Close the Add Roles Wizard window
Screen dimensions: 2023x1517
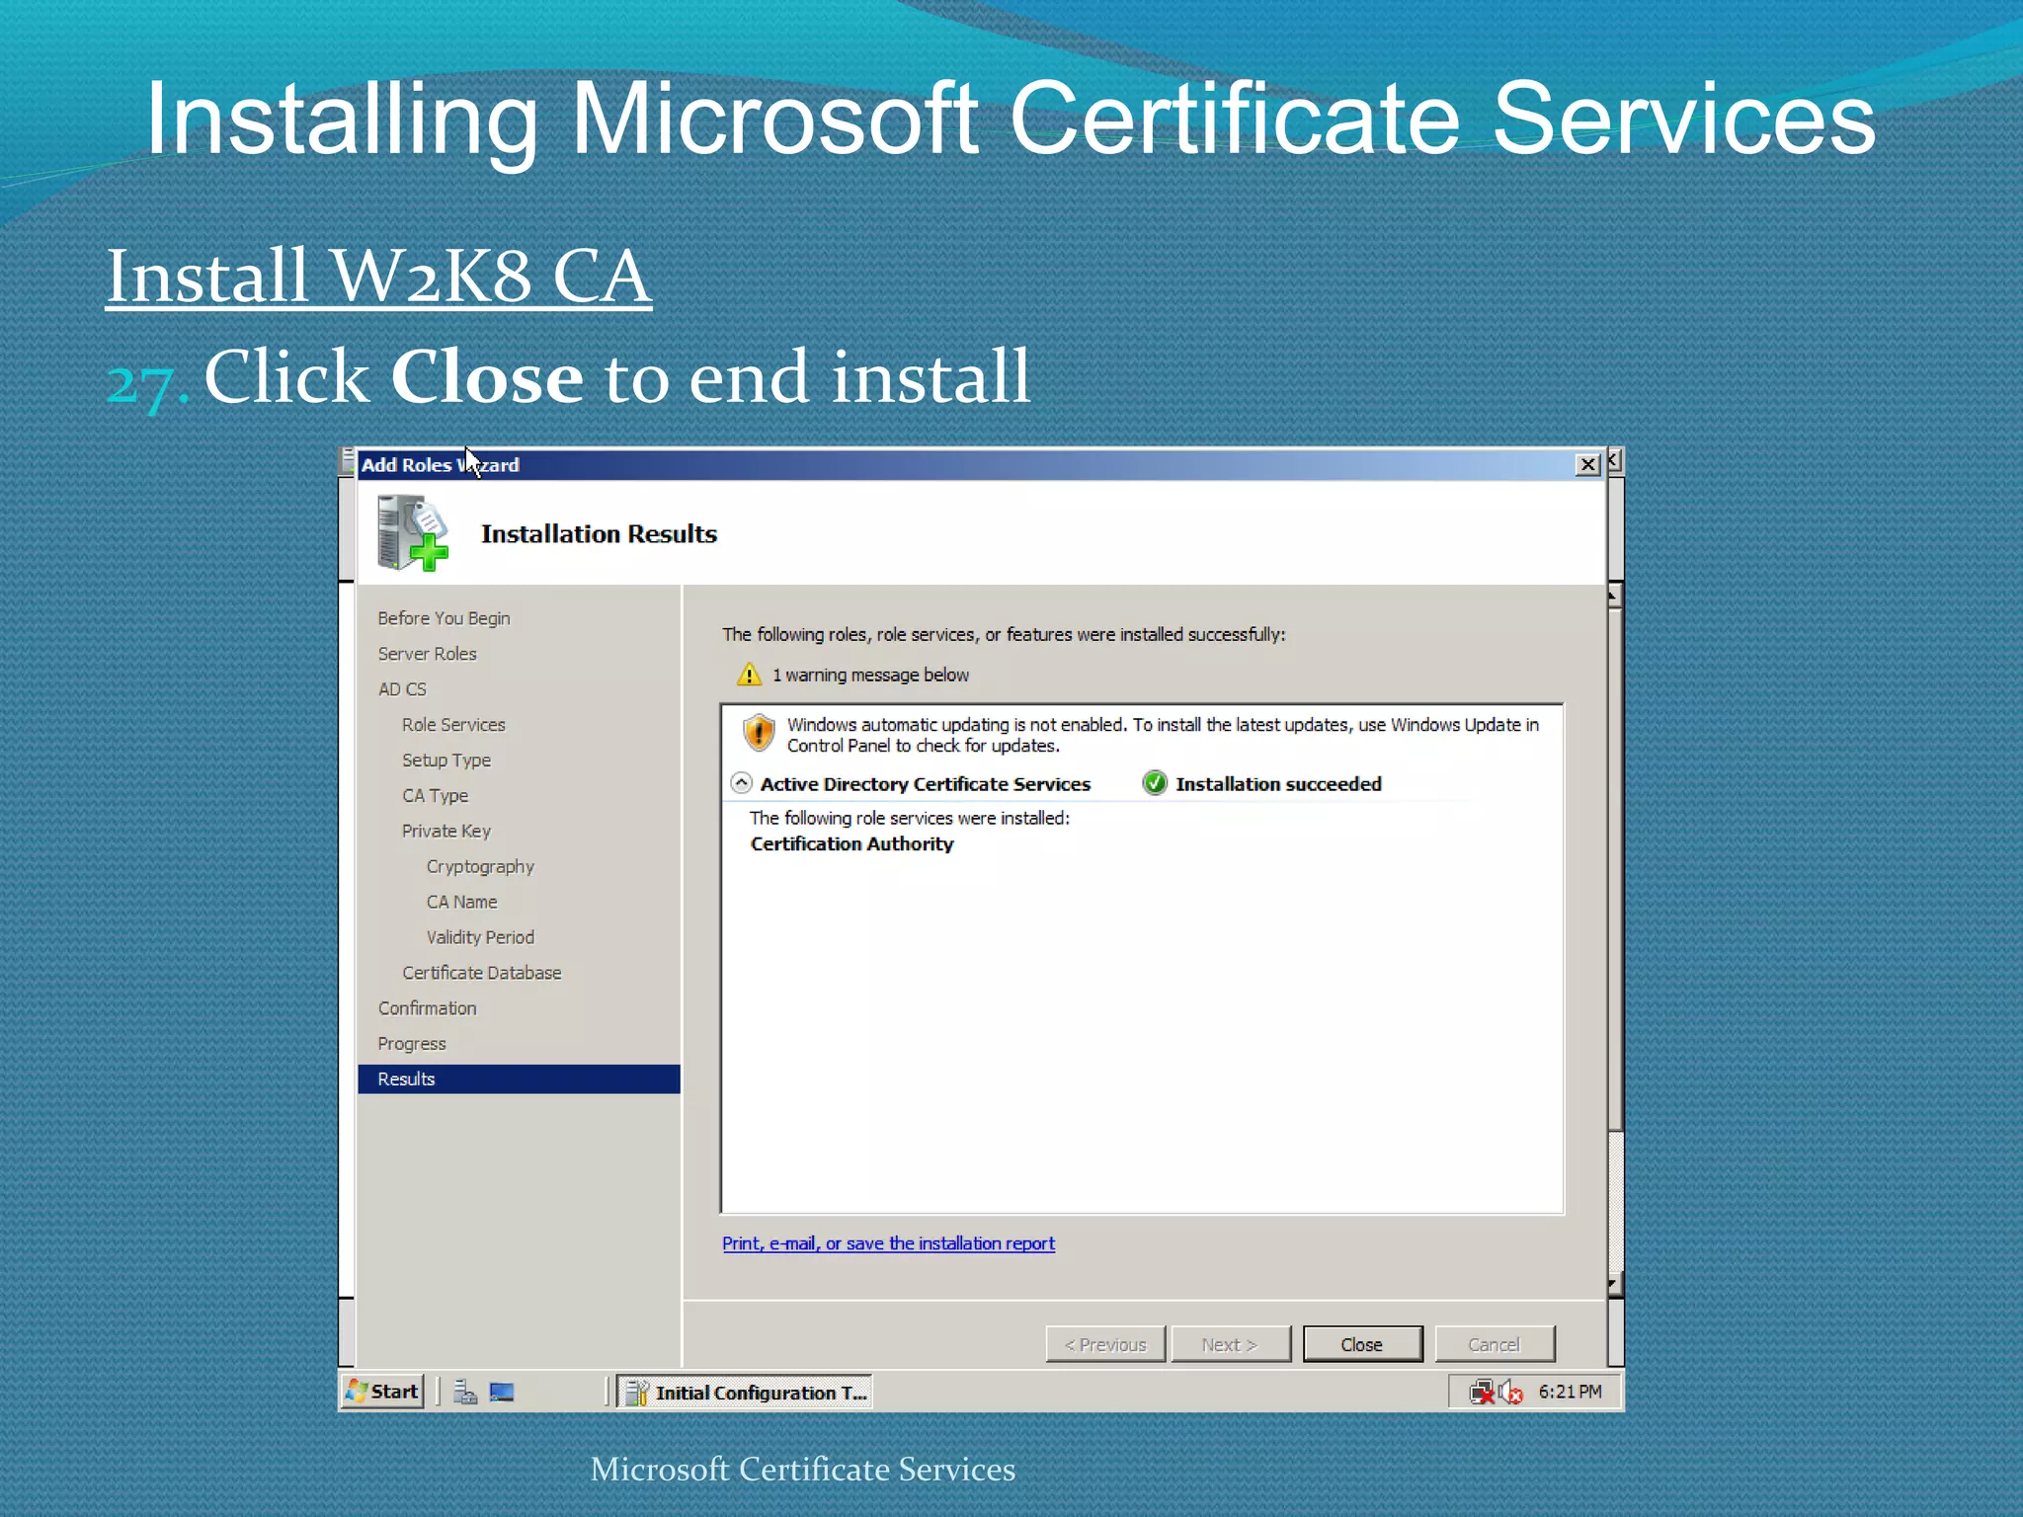click(x=1587, y=465)
